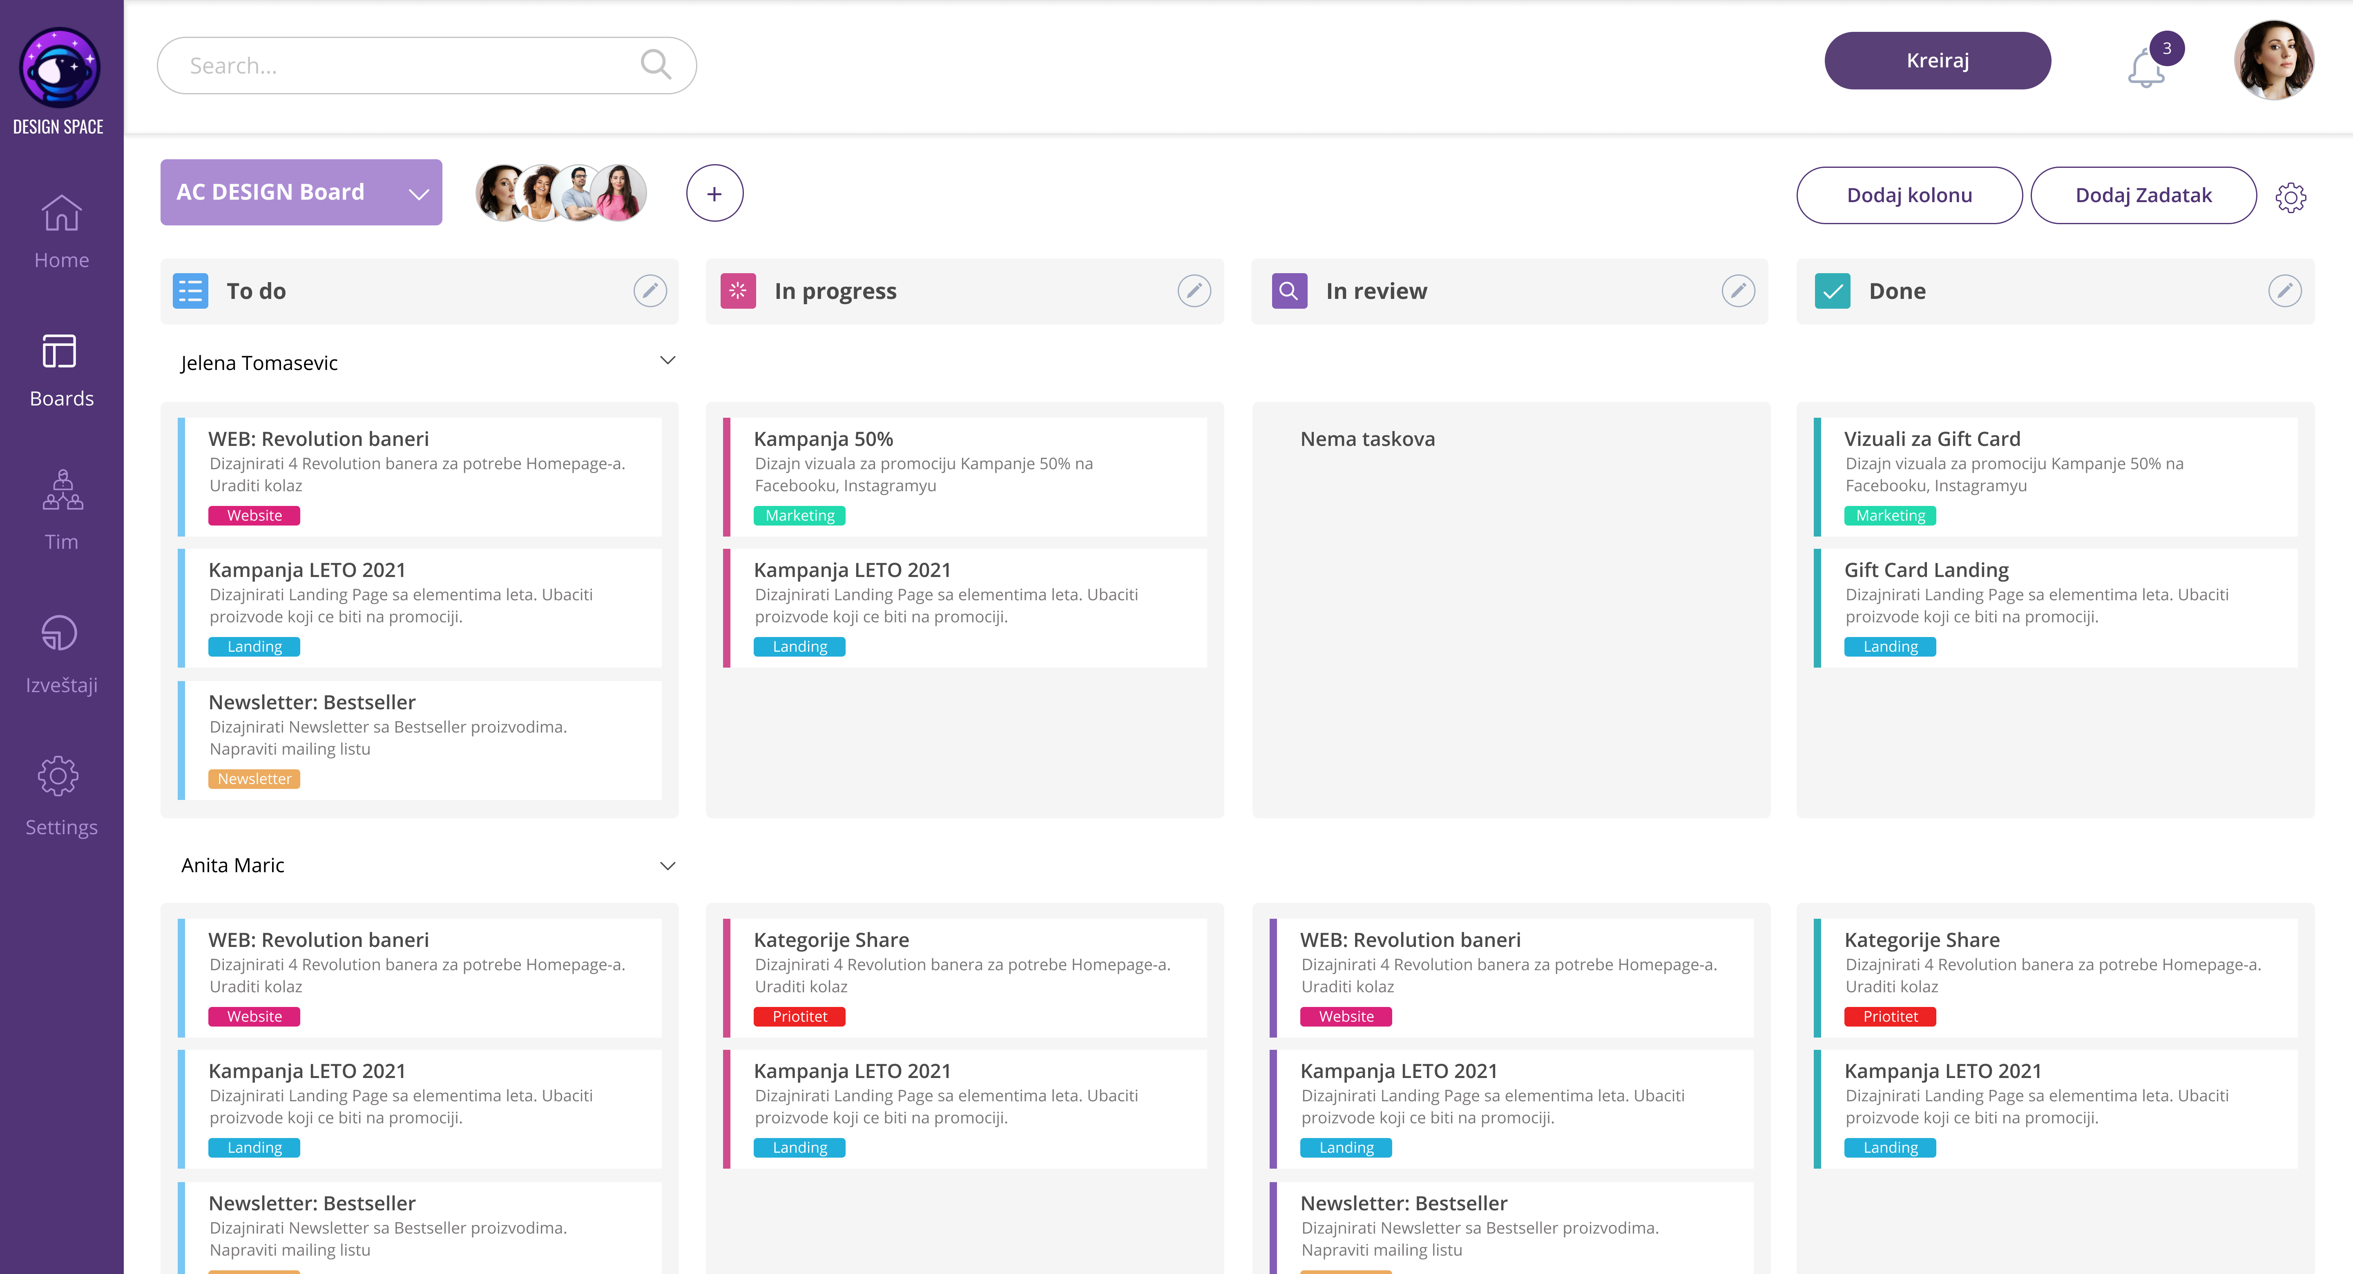Collapse the Anita Maric section chevron

[668, 866]
